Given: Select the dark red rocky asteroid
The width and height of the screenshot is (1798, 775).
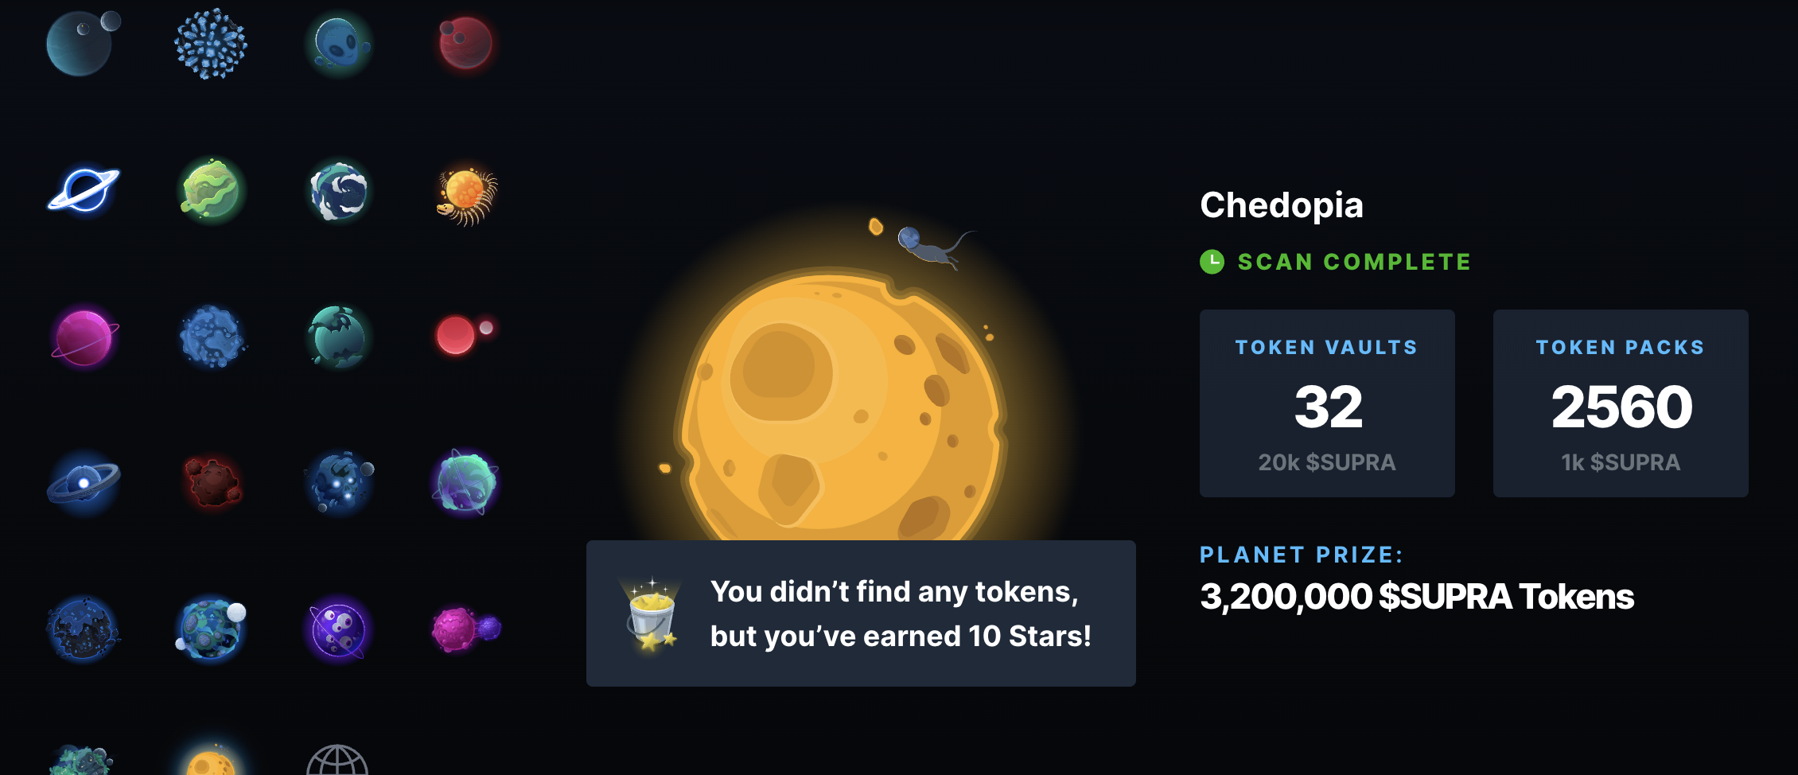Looking at the screenshot, I should (x=212, y=482).
